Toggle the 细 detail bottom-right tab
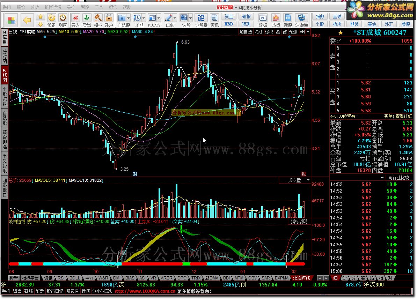Image resolution: width=417 pixels, height=299 pixels. point(336,278)
